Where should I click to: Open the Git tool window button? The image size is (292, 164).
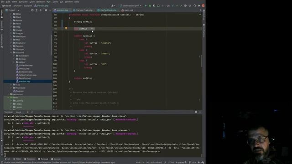point(8,159)
